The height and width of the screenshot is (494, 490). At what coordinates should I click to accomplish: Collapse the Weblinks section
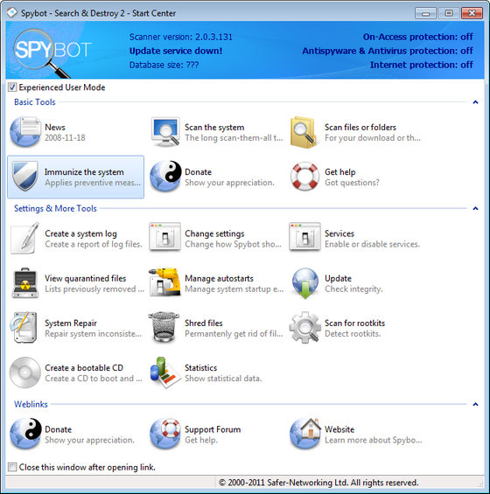pyautogui.click(x=475, y=404)
